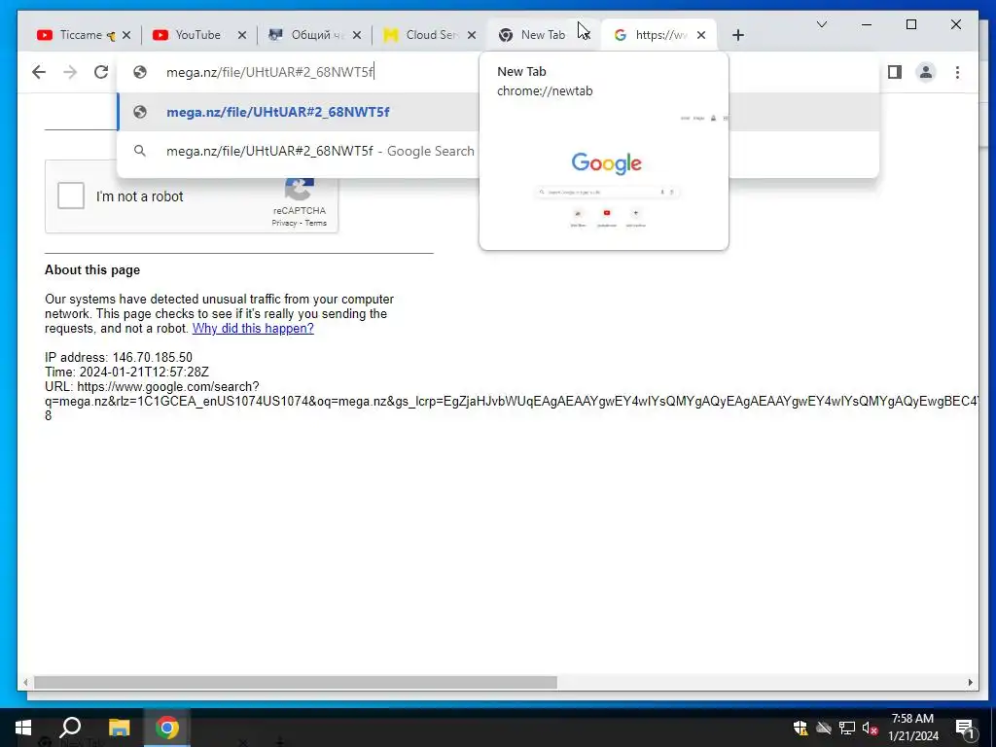The height and width of the screenshot is (747, 996).
Task: Open the Why did this happen? link
Action: point(253,329)
